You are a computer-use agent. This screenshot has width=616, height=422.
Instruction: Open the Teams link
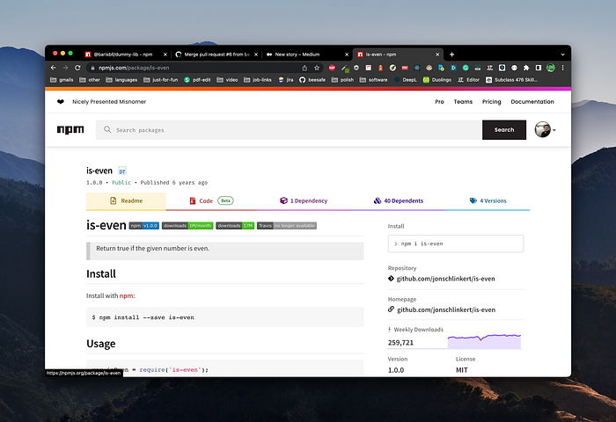463,102
